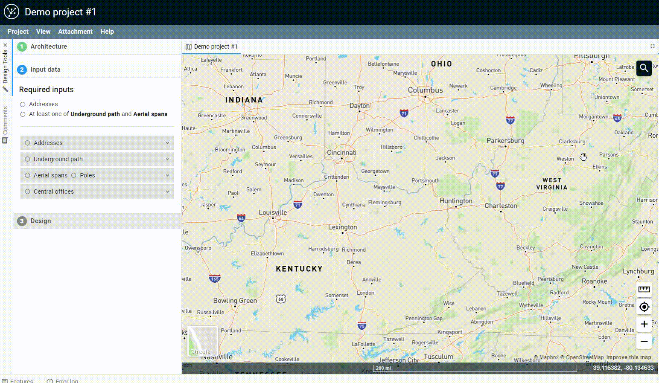Click the Louisville city label on map

273,212
